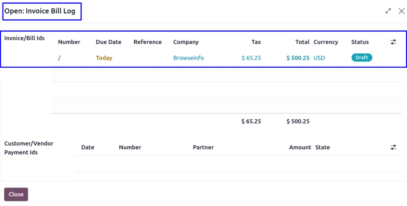Select the $ 500.25 total cell in invoice row

298,58
